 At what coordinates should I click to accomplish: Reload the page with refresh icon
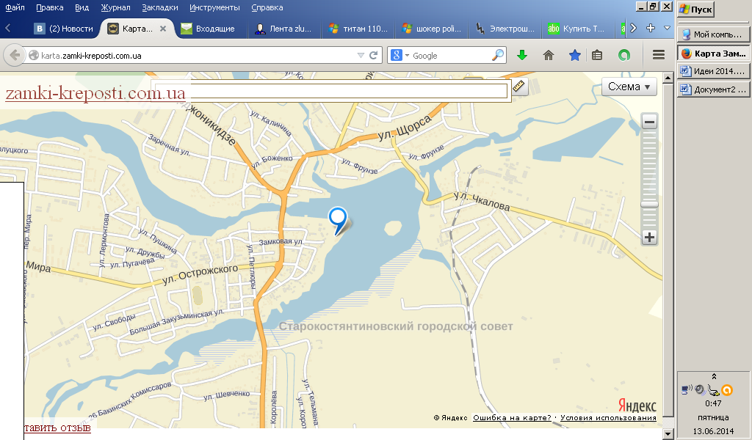[373, 56]
